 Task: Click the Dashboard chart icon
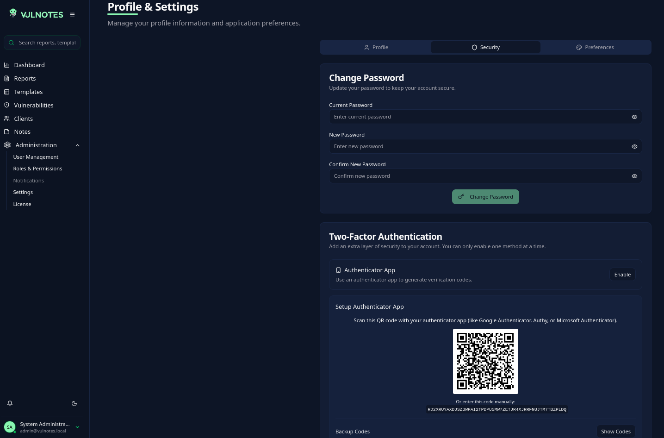(x=7, y=65)
